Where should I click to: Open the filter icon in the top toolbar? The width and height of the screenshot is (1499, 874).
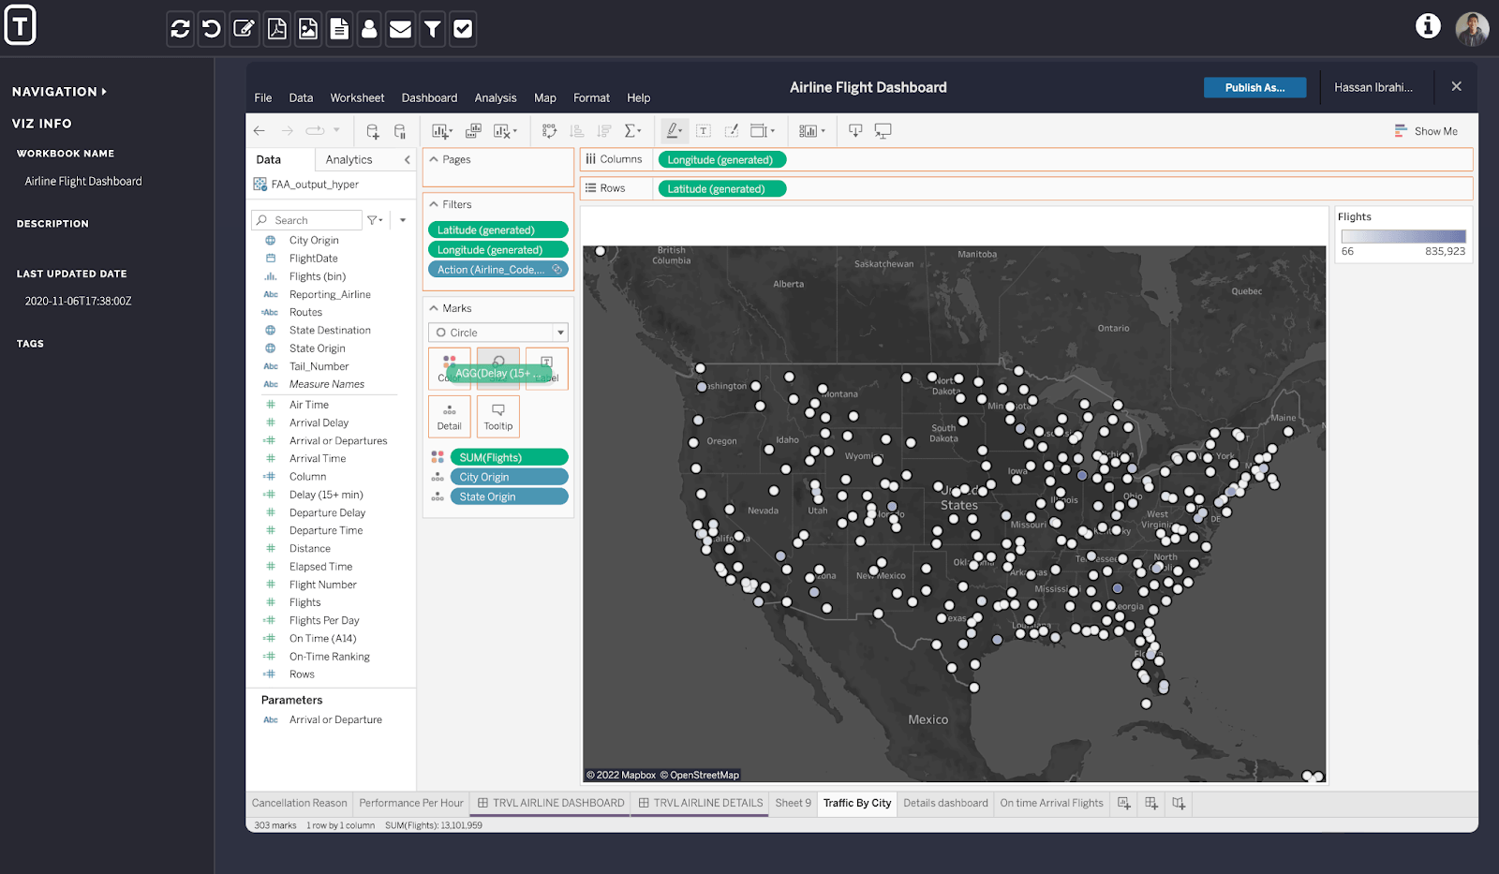(x=432, y=28)
